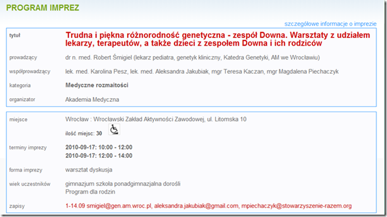Click the 'warsztat dyskusja' text
Image resolution: width=387 pixels, height=217 pixels.
pyautogui.click(x=89, y=170)
